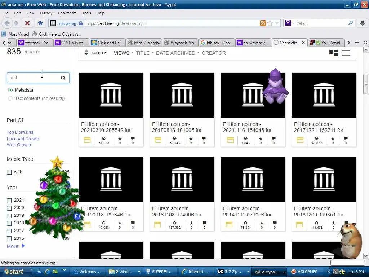Expand the 2 Windows taskbar group dropdown

(139, 272)
